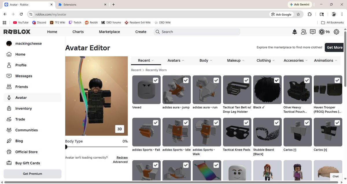Go to Home in the top navigation
Image resolution: width=347 pixels, height=184 pixels.
52,32
